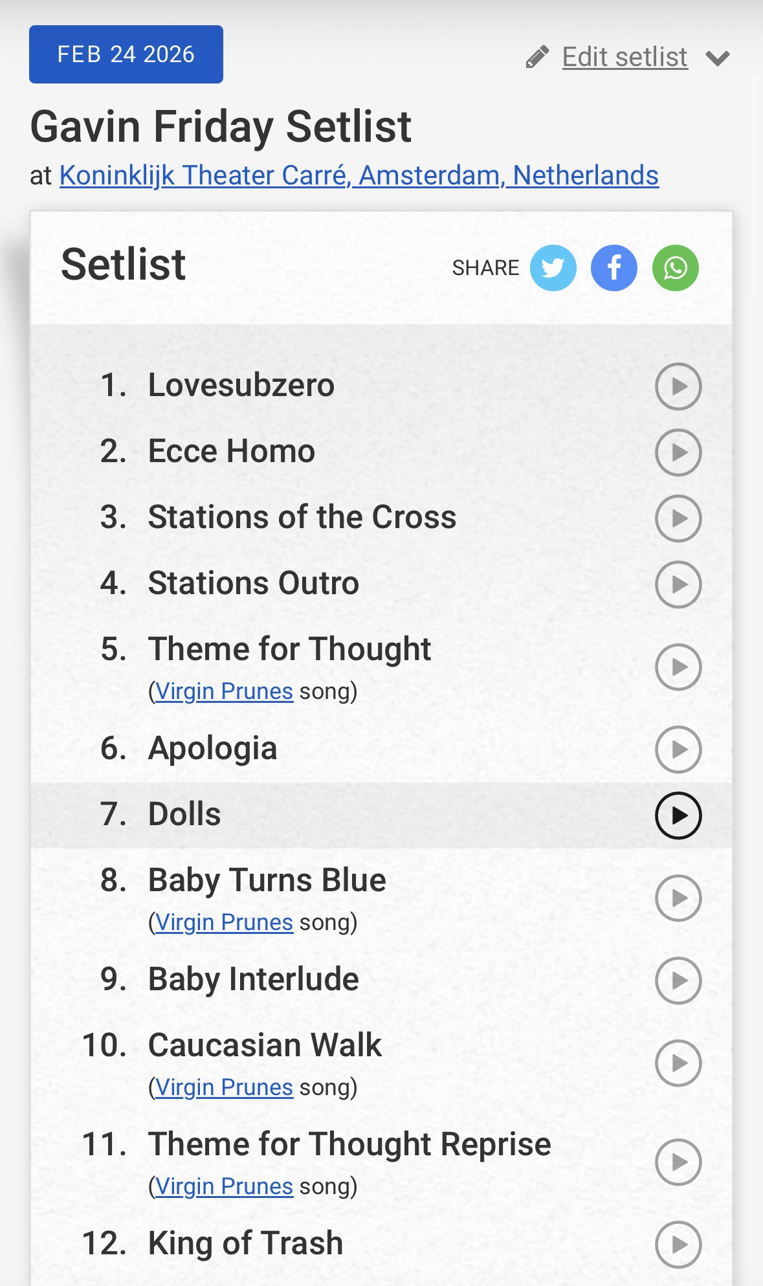Share setlist on Facebook
Viewport: 763px width, 1286px height.
point(614,268)
